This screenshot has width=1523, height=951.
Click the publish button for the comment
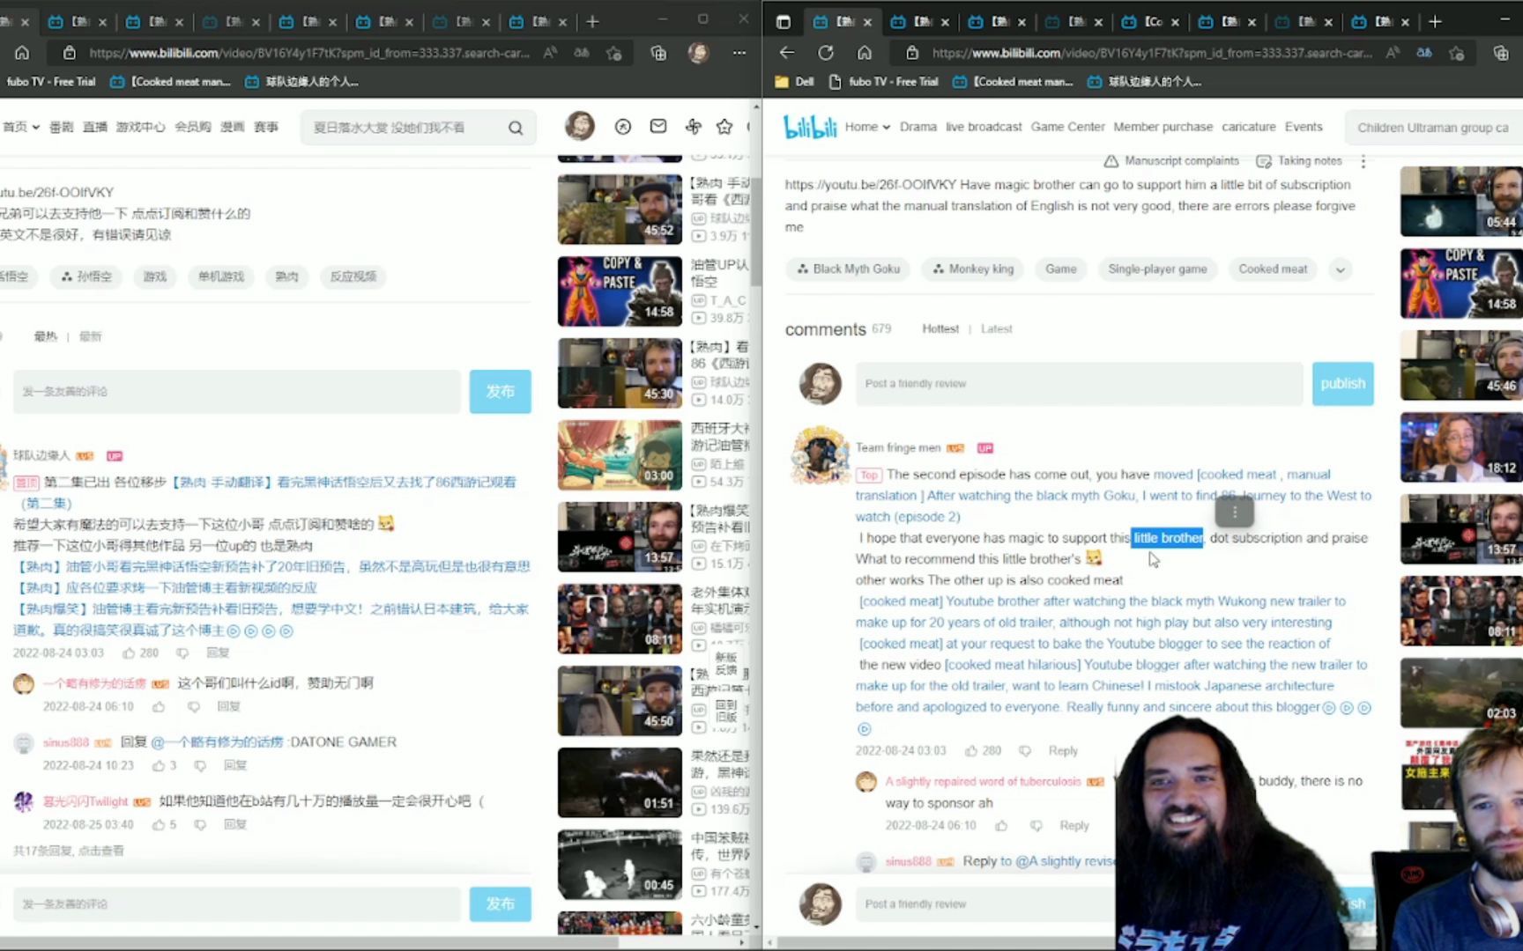click(1342, 383)
